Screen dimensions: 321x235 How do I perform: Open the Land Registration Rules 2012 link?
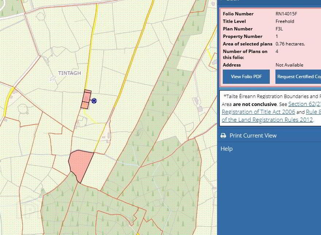click(267, 120)
